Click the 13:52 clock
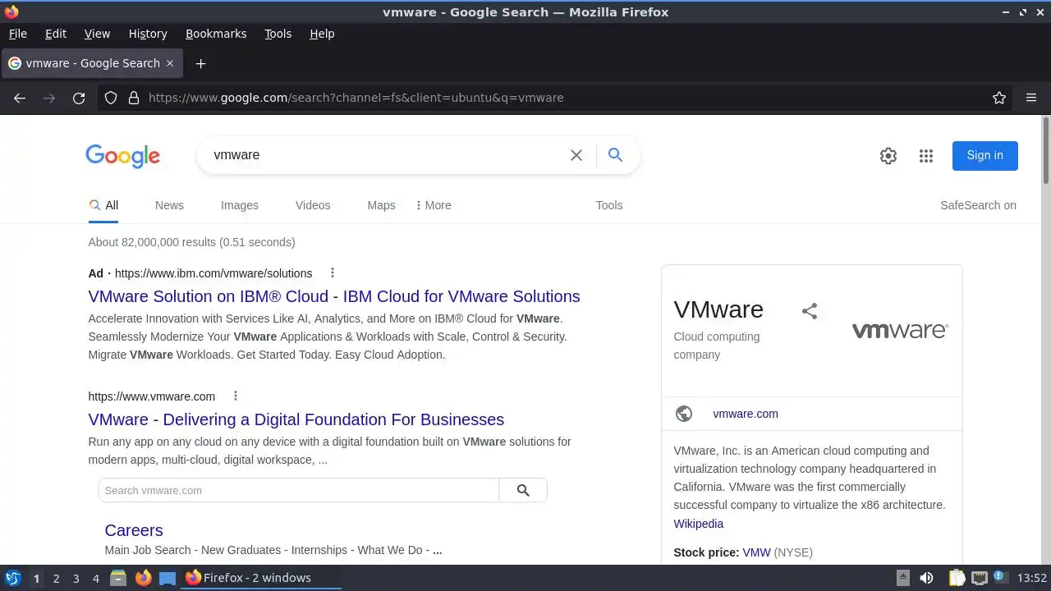The image size is (1051, 591). click(x=1032, y=578)
